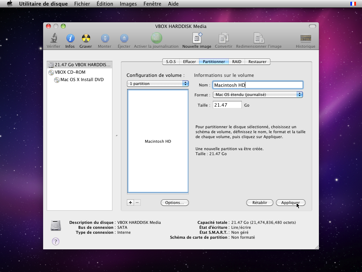The image size is (362, 272).
Task: Expand the Format dropdown menu
Action: tap(258, 95)
